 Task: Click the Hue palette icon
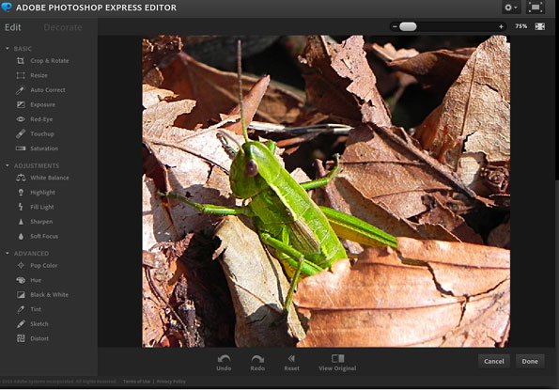pos(21,280)
